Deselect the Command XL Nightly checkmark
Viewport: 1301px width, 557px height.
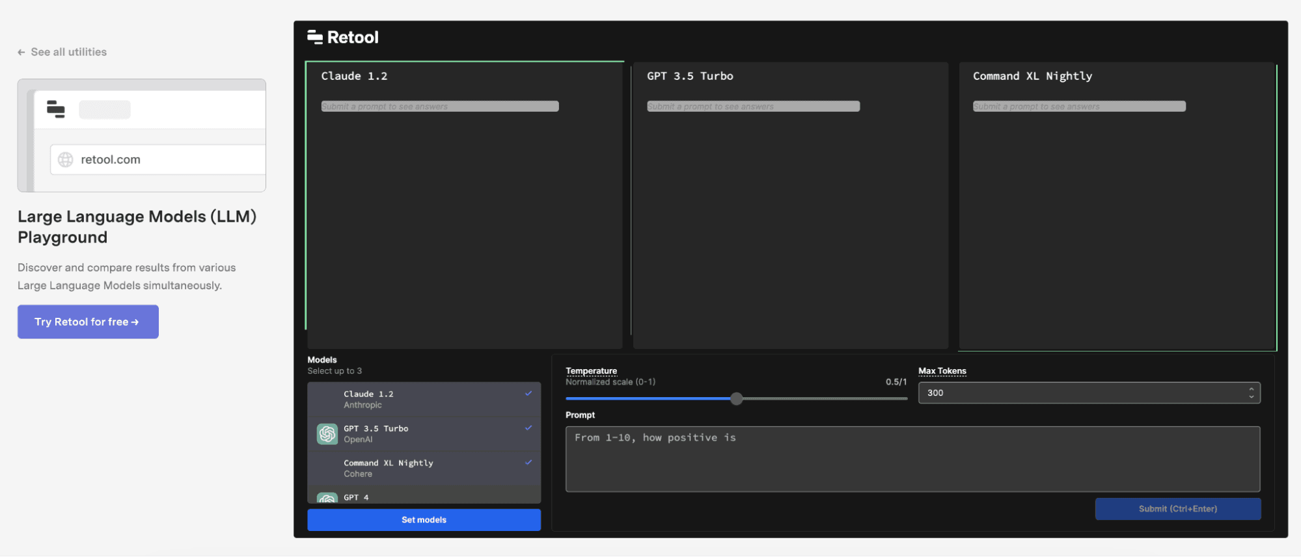528,462
